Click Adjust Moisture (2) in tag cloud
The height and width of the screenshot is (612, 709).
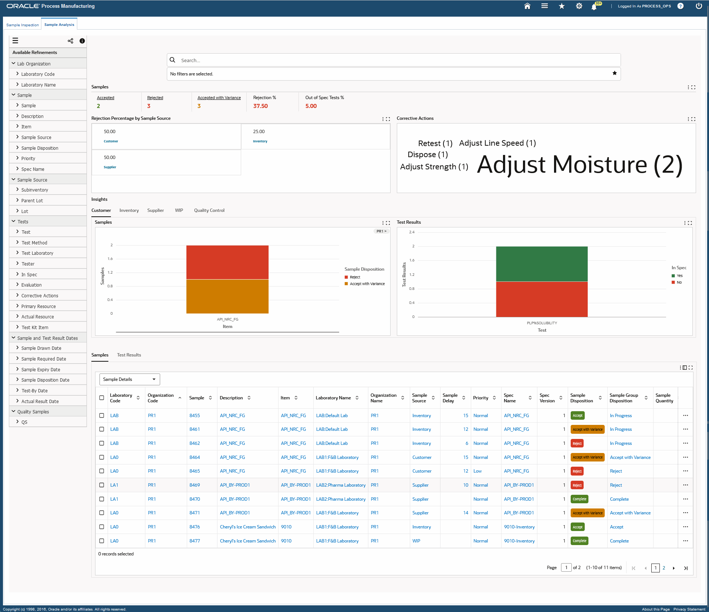point(580,165)
